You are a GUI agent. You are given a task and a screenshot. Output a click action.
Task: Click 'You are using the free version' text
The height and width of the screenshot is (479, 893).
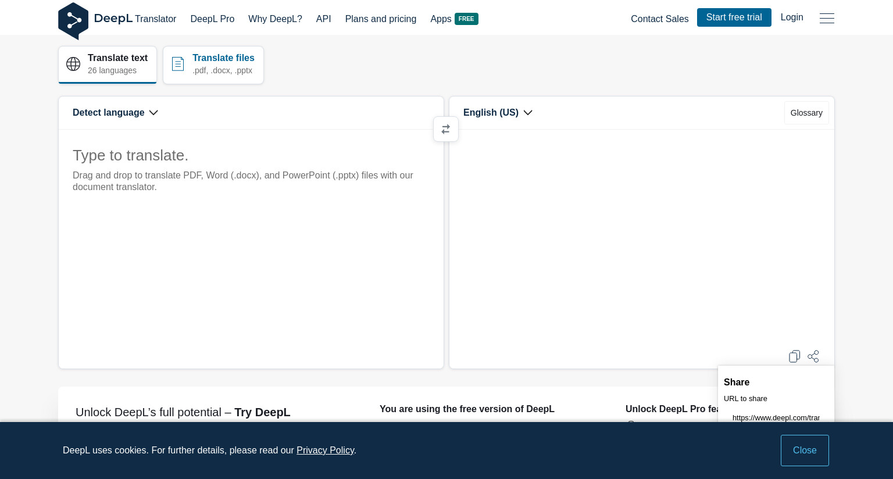[467, 409]
